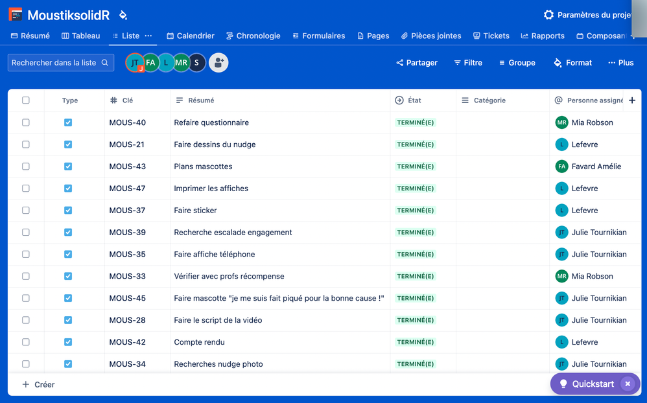Select L avatar in the people filter
Viewport: 647px width, 403px height.
166,63
